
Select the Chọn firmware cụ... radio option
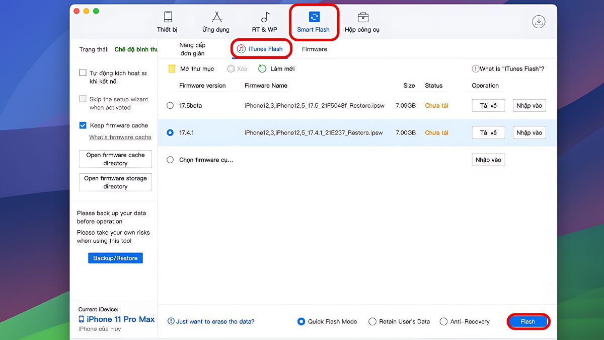point(170,160)
